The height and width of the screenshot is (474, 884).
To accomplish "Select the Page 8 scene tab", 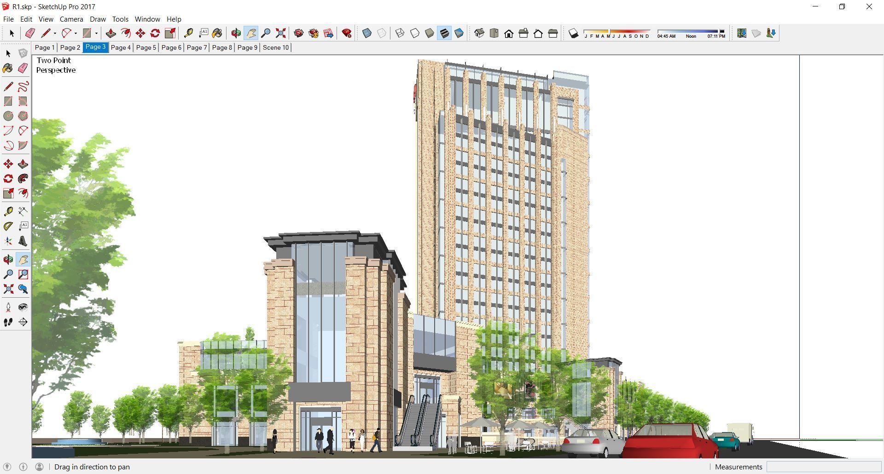I will (222, 47).
